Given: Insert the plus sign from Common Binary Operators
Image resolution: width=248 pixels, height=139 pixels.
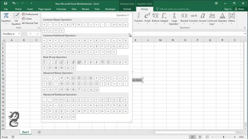Looking at the screenshot, I should tap(44, 25).
